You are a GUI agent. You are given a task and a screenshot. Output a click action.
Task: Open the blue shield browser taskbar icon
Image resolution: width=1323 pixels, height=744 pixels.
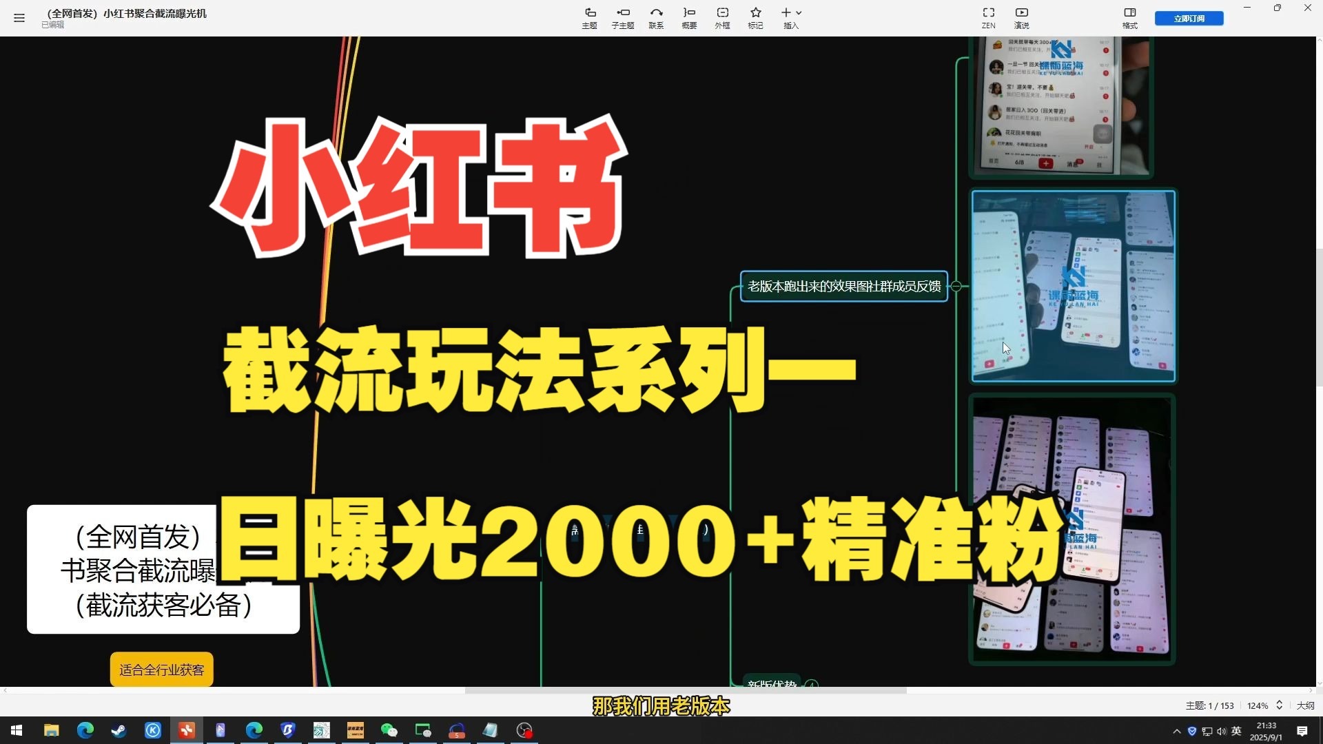pos(288,730)
